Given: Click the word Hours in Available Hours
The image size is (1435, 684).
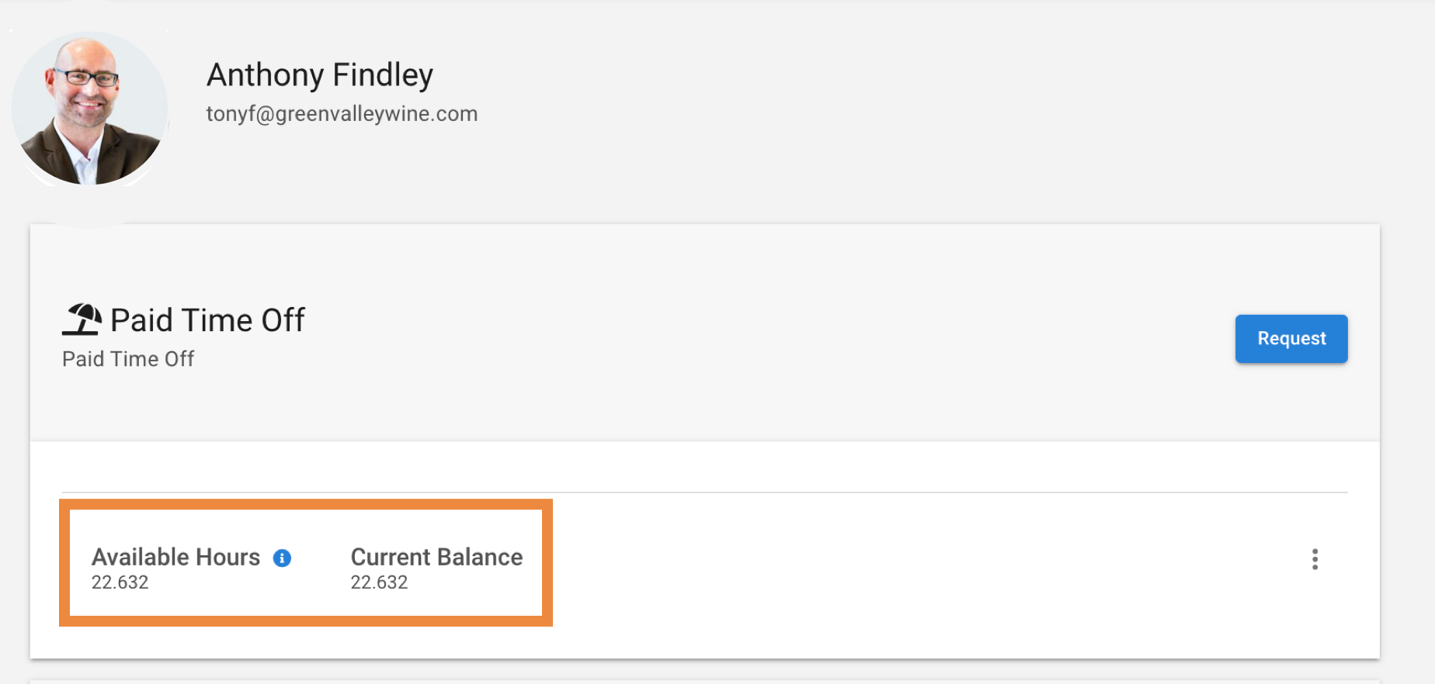Looking at the screenshot, I should tap(228, 557).
